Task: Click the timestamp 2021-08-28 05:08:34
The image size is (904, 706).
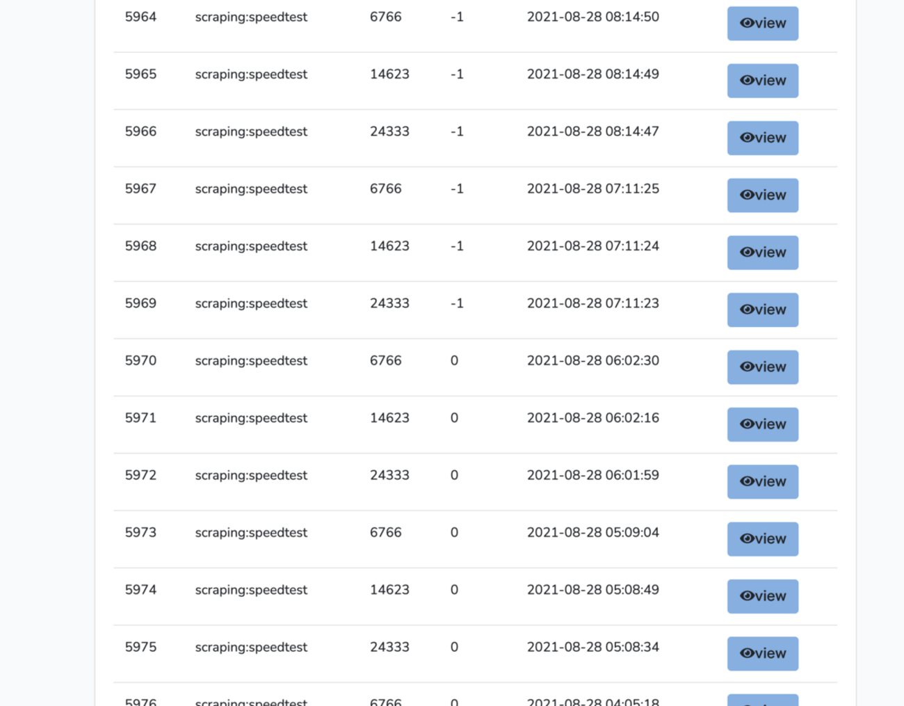Action: tap(593, 647)
